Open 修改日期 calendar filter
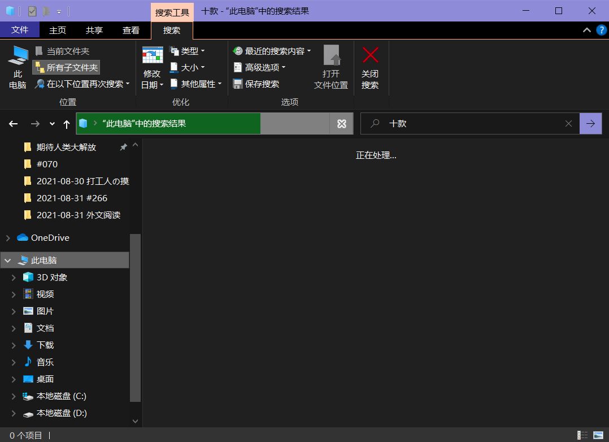This screenshot has width=609, height=442. click(152, 68)
